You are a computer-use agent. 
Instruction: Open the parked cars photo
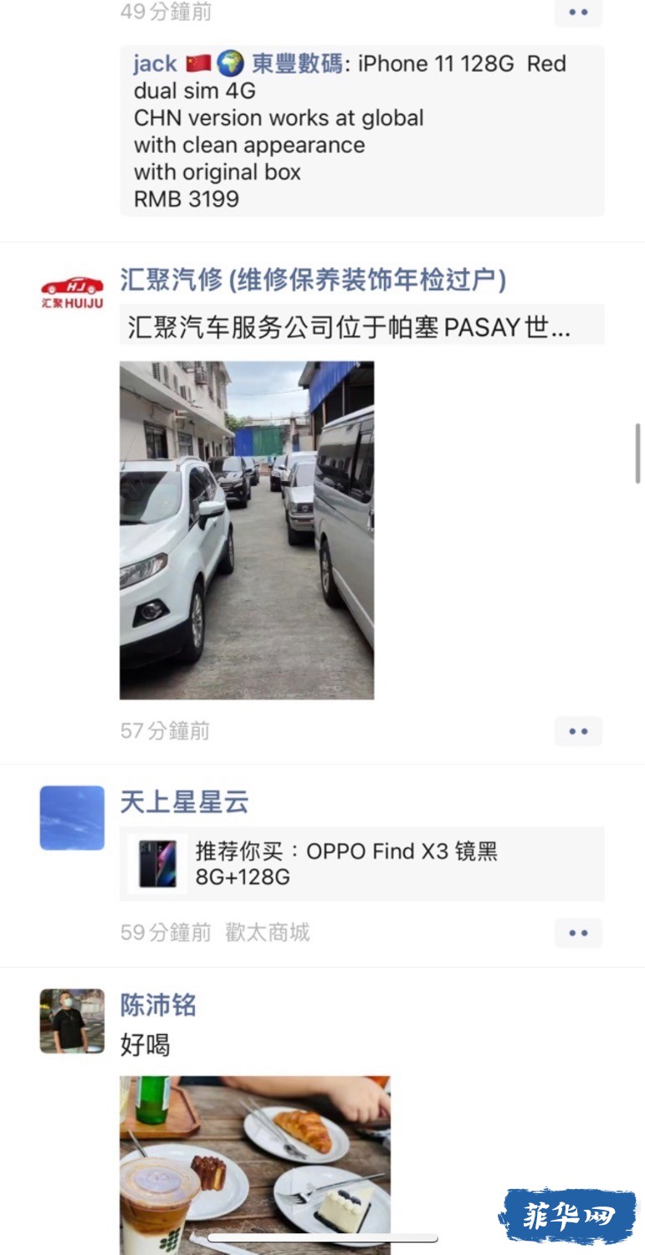(247, 530)
